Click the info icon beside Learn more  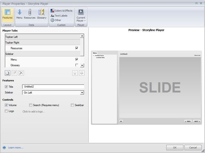4,147
